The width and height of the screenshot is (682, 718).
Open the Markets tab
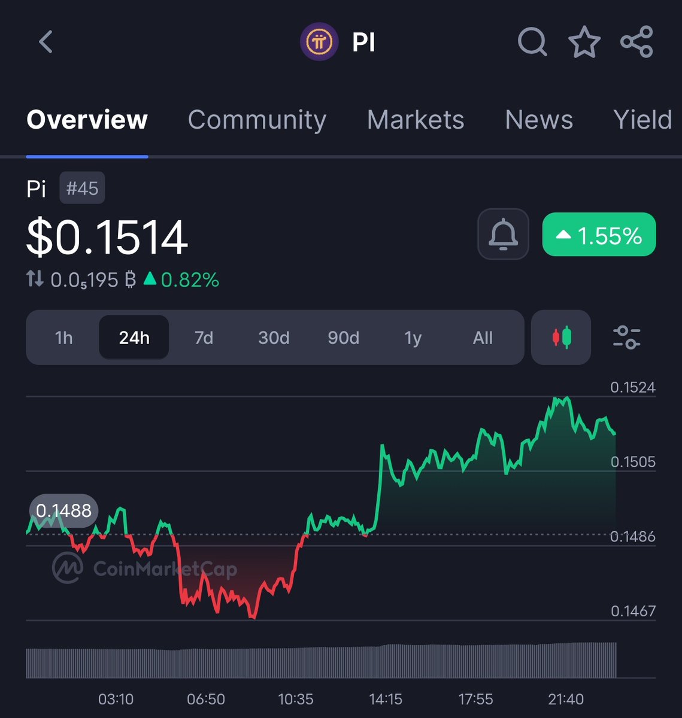(416, 120)
